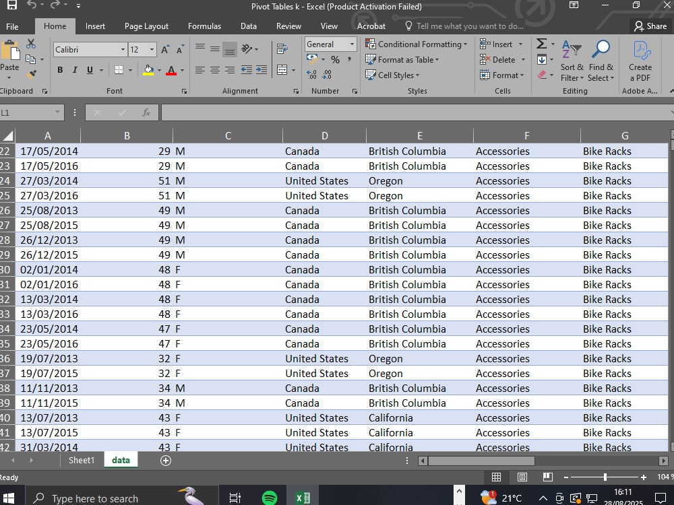Click the Percent Style icon

click(335, 60)
